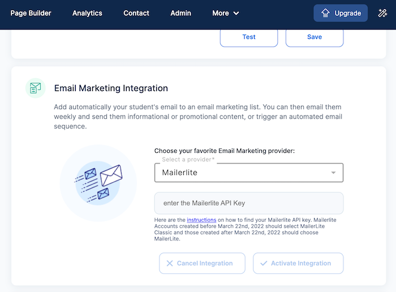396x292 pixels.
Task: Click the flying envelopes illustration
Action: coord(98,183)
